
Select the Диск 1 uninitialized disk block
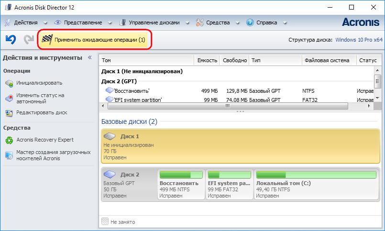click(x=241, y=146)
